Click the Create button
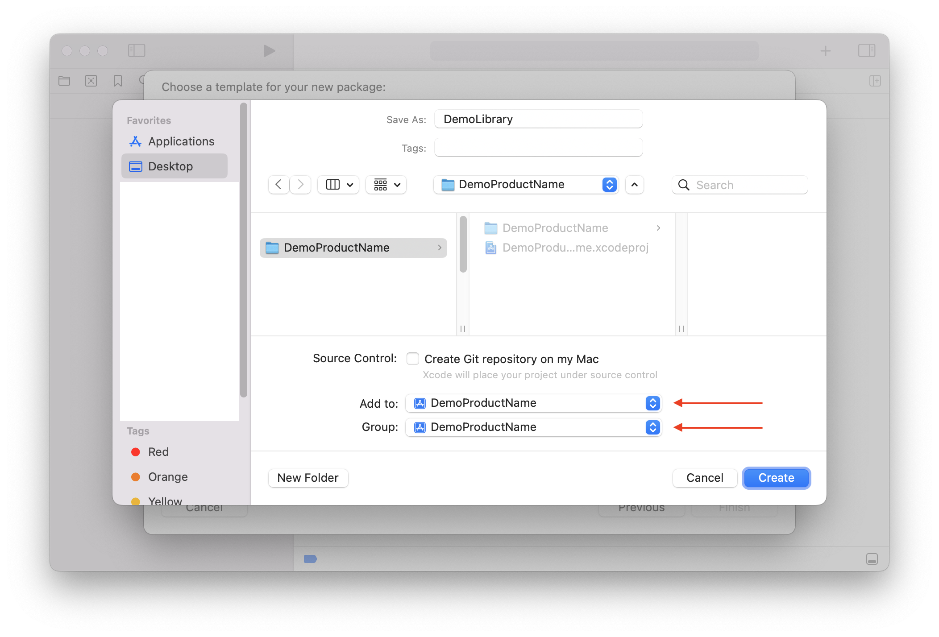 pyautogui.click(x=776, y=478)
